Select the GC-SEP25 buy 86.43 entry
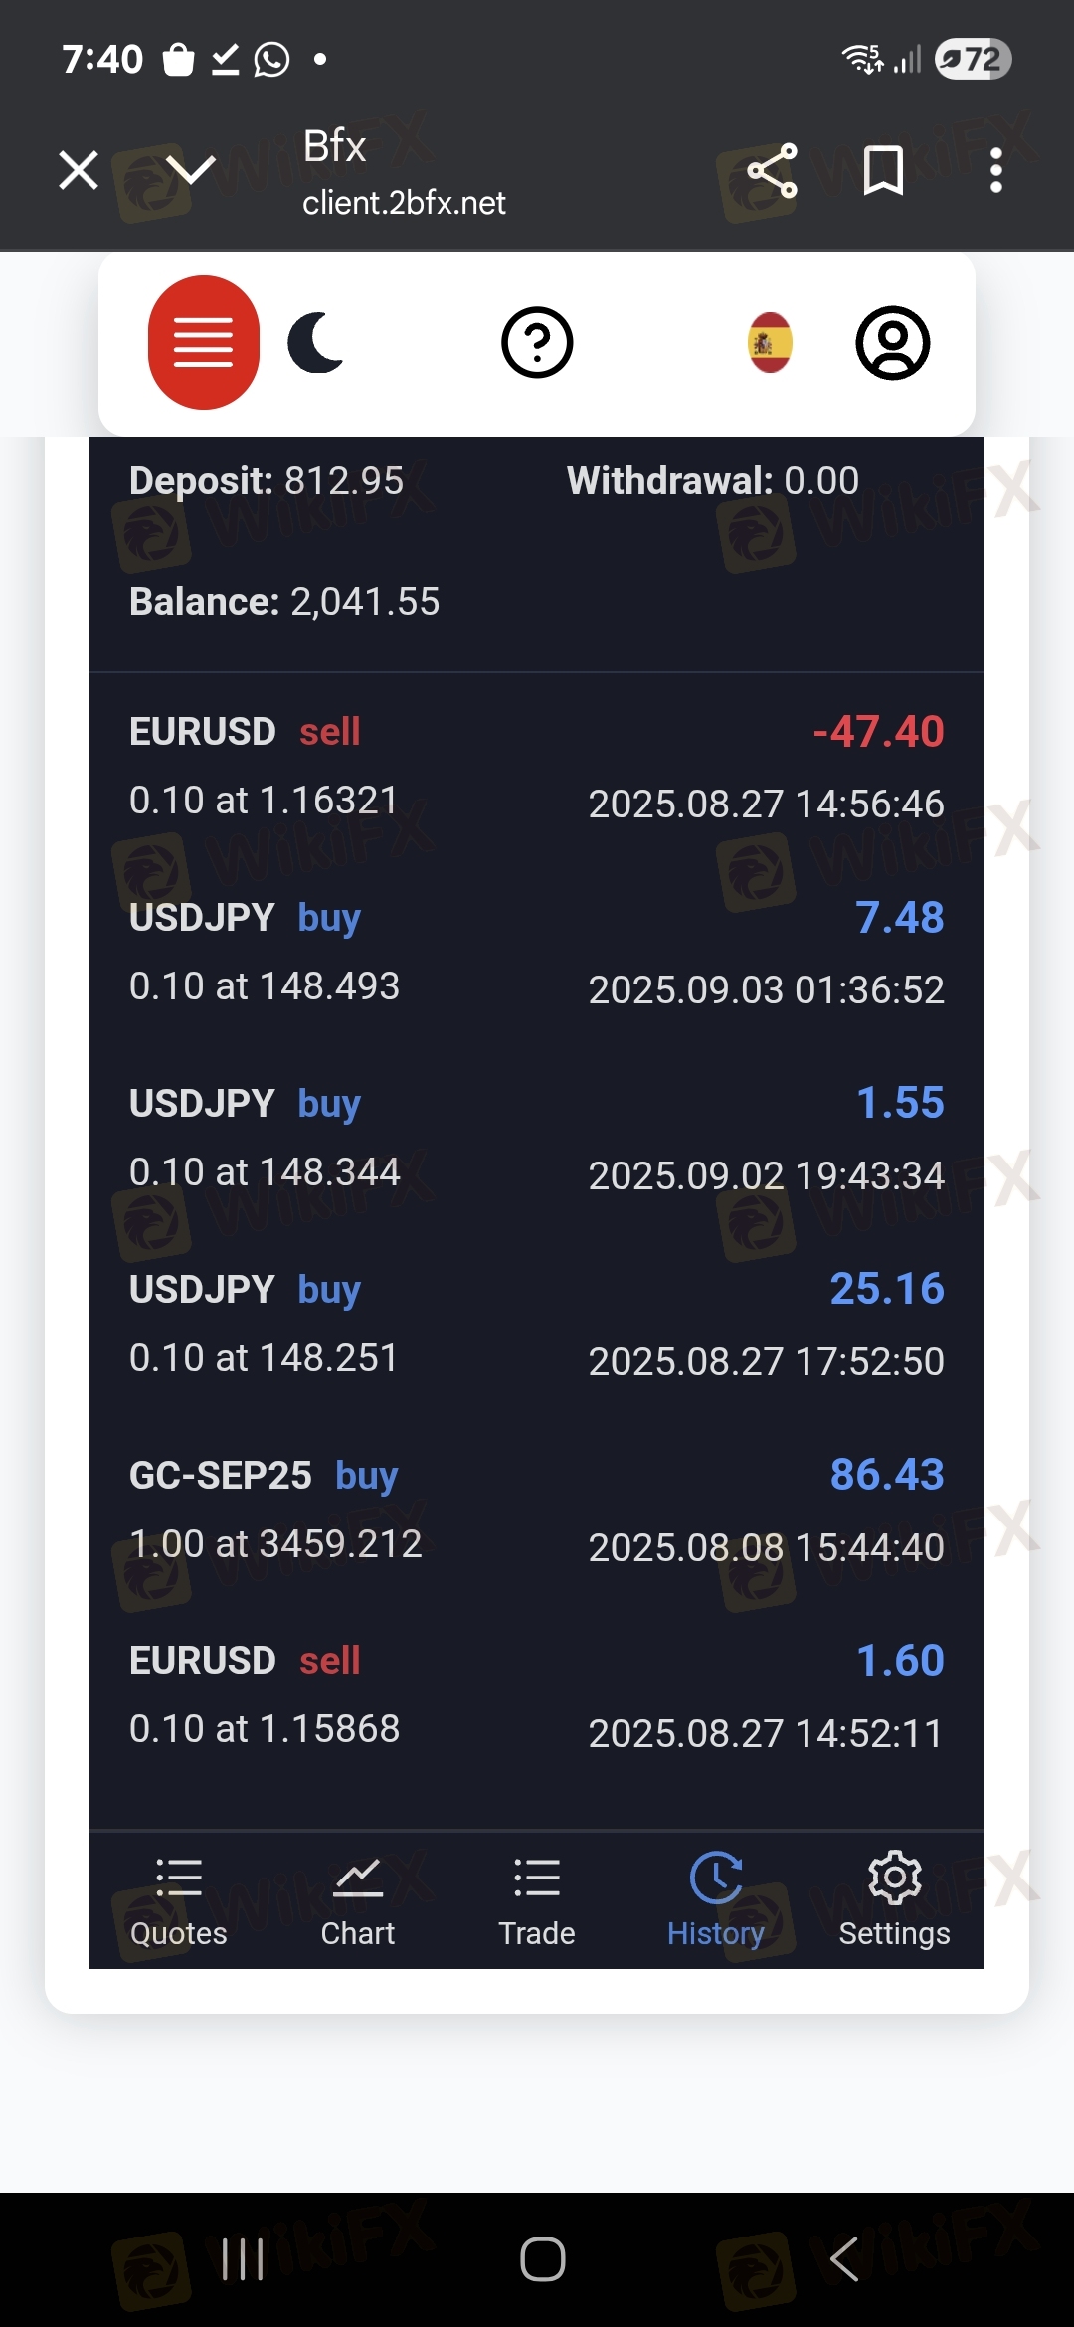Image resolution: width=1074 pixels, height=2327 pixels. [537, 1510]
